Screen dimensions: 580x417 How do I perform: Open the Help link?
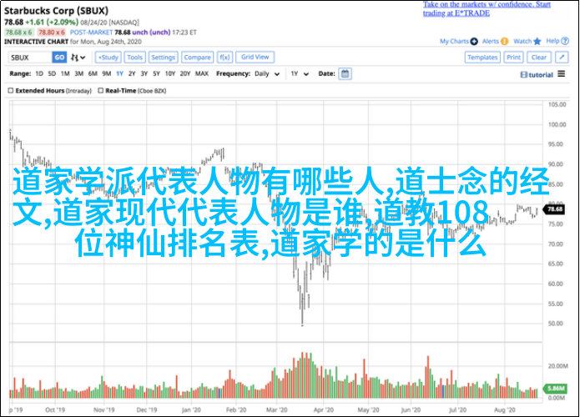pos(552,41)
